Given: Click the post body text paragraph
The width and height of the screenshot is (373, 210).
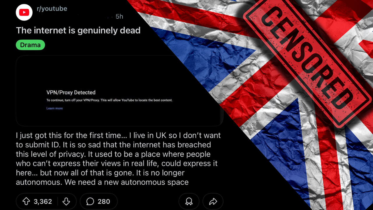Looking at the screenshot, I should [x=118, y=159].
